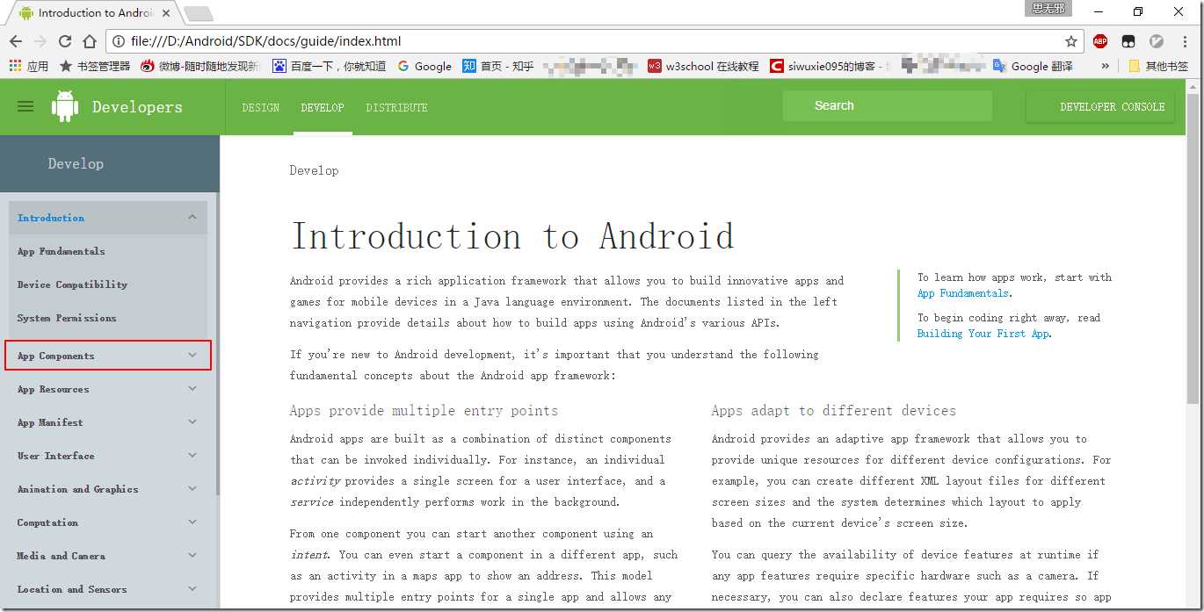The width and height of the screenshot is (1204, 612).
Task: Click the Search field in the header
Action: point(888,105)
